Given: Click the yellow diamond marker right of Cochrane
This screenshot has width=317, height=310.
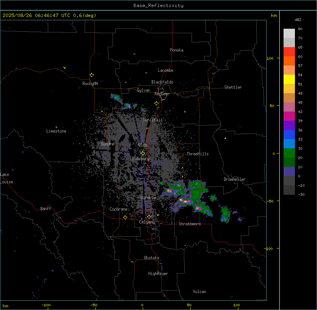Looking at the screenshot, I should pos(125,218).
